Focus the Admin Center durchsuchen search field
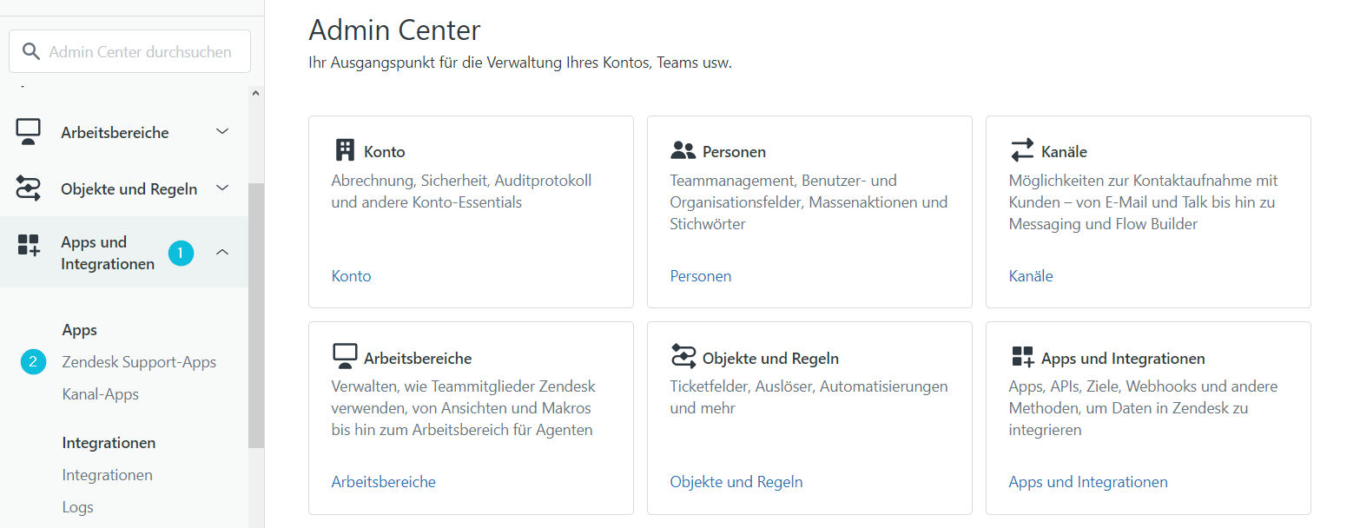Viewport: 1360px width, 528px height. [129, 51]
